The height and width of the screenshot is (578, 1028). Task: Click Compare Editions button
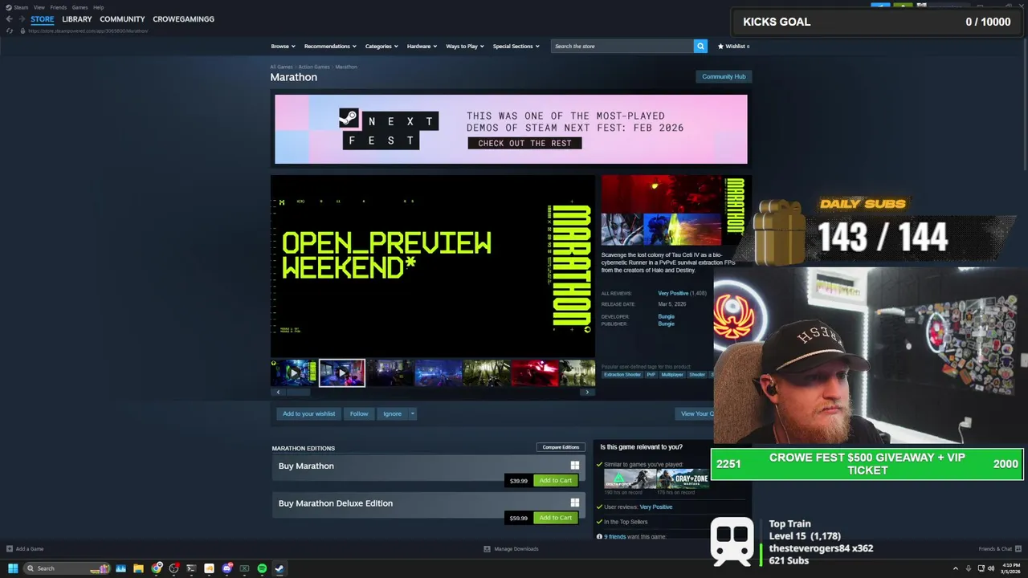coord(561,447)
